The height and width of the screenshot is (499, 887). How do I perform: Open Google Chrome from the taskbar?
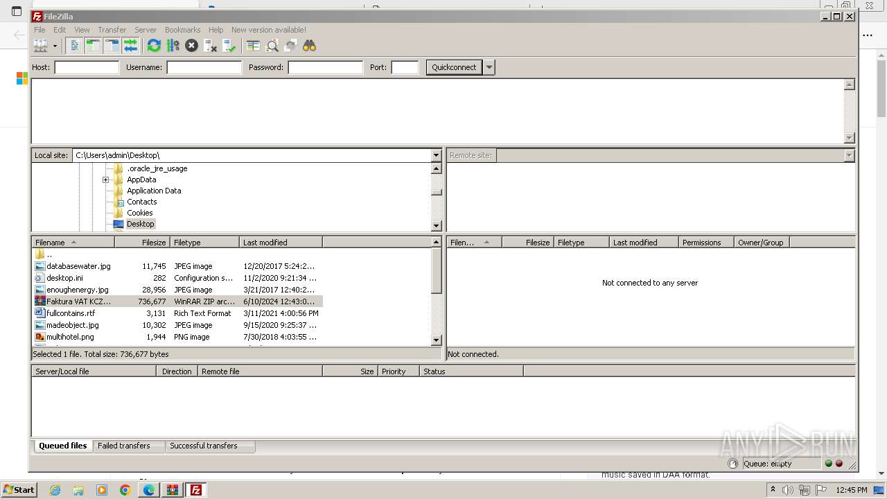[125, 490]
